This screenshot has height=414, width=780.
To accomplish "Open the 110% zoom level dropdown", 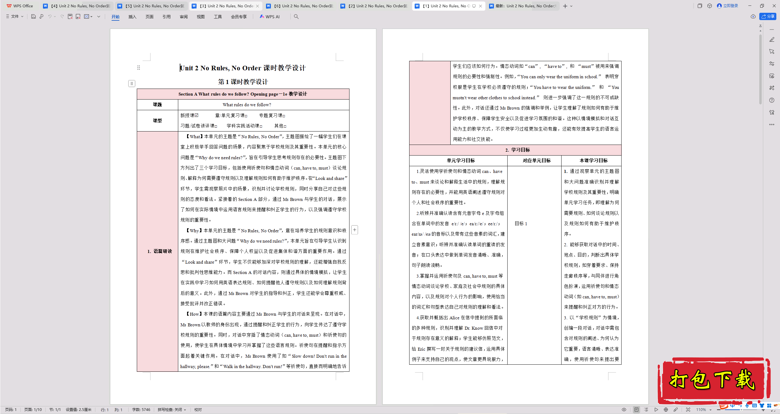I will (x=704, y=410).
